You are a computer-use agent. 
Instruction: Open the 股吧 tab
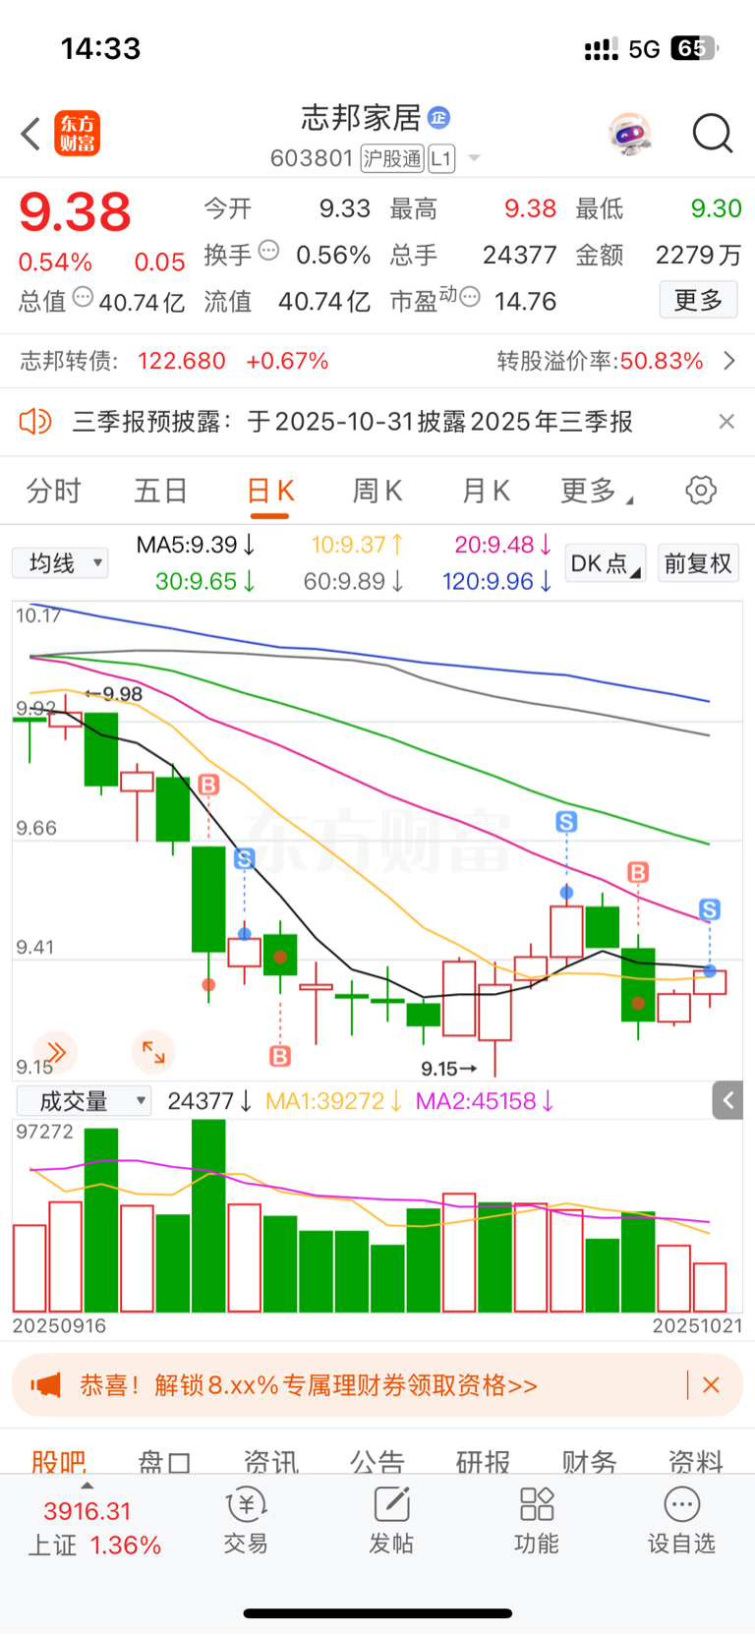click(x=59, y=1460)
